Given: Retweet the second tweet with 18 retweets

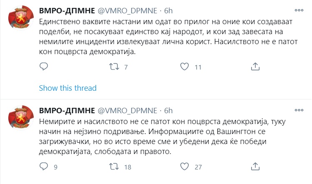Looking at the screenshot, I should click(x=114, y=167).
